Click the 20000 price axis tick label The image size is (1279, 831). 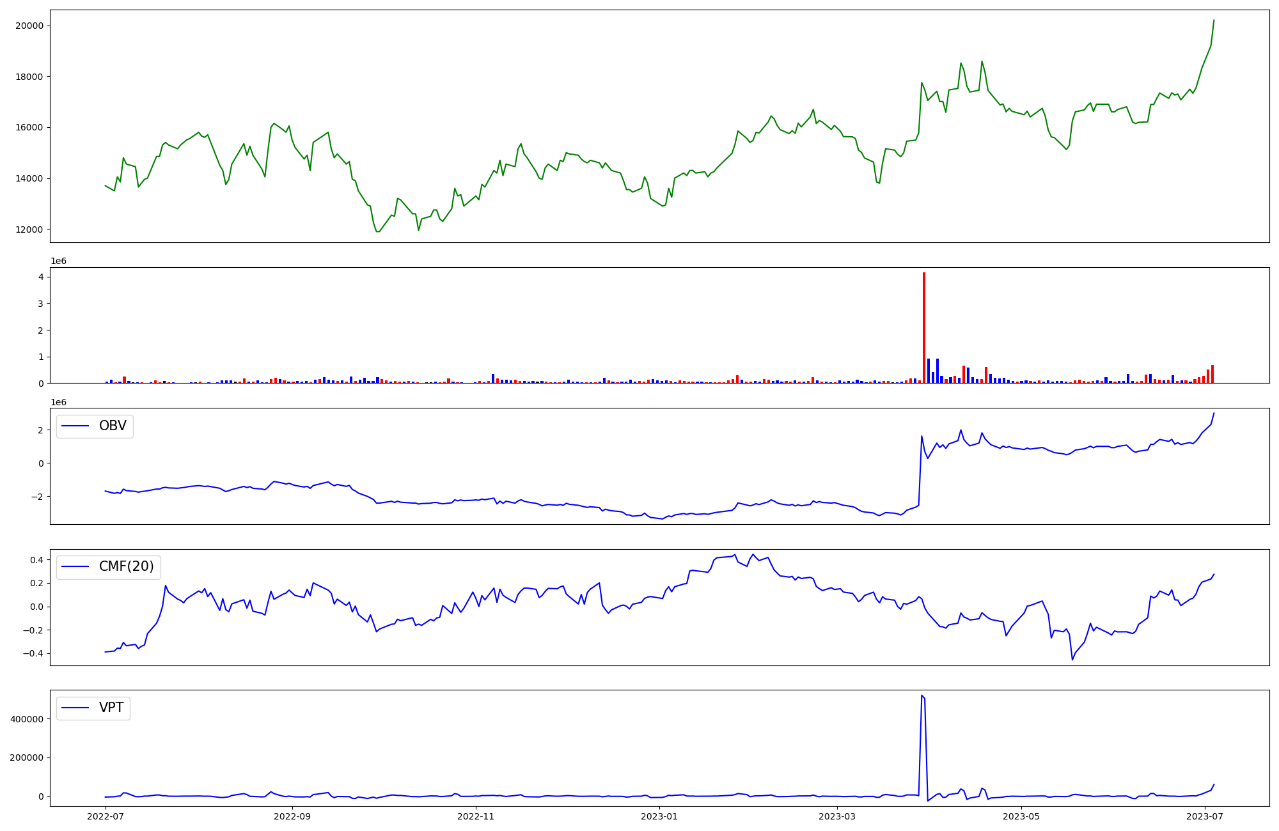click(x=29, y=26)
